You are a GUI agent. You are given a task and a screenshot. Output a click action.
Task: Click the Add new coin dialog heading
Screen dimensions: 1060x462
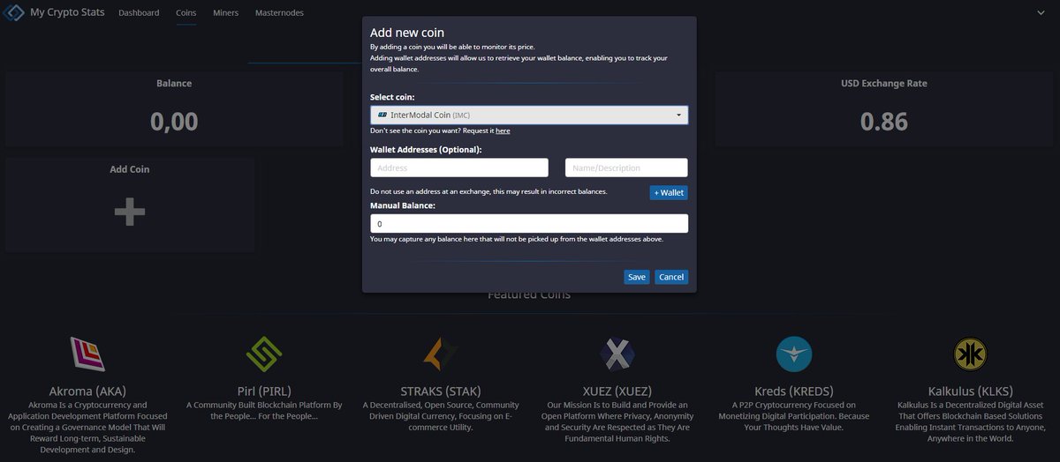(x=407, y=33)
